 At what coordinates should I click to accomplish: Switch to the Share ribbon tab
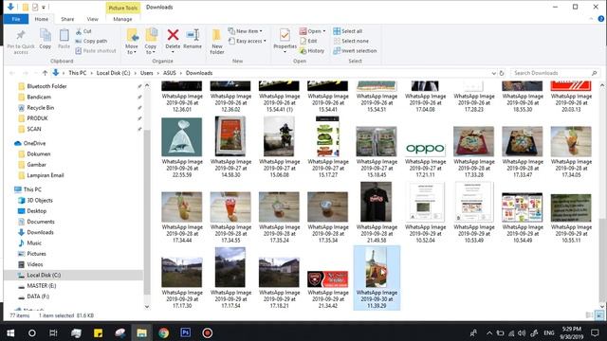(x=67, y=19)
